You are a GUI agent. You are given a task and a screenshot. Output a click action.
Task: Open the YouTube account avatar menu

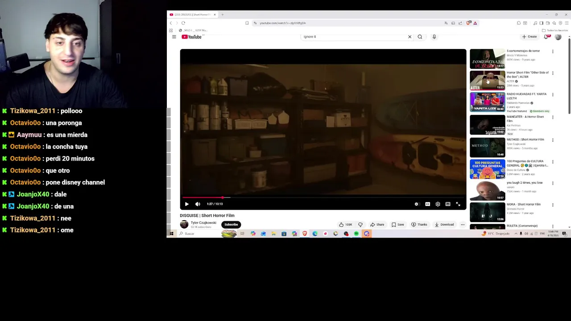558,37
